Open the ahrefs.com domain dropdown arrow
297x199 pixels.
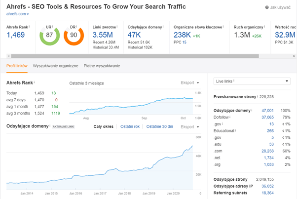[x=28, y=14]
